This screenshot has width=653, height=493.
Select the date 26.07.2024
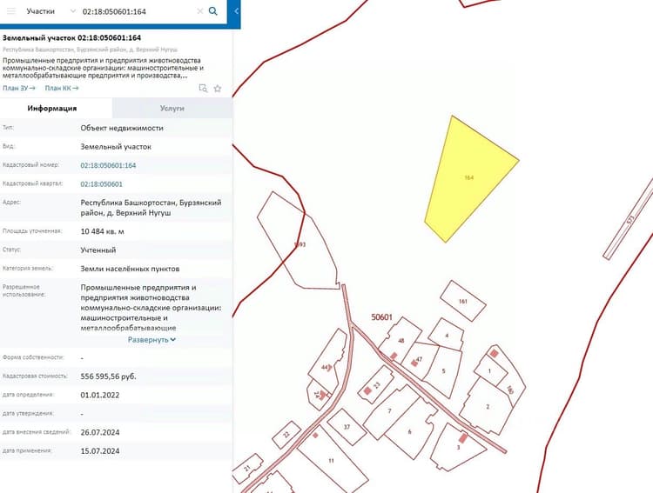(x=100, y=432)
